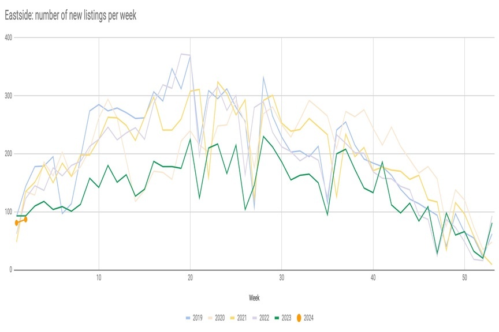Screen dimensions: 499x332
Task: Click the 0 y-axis label
Action: click(10, 270)
